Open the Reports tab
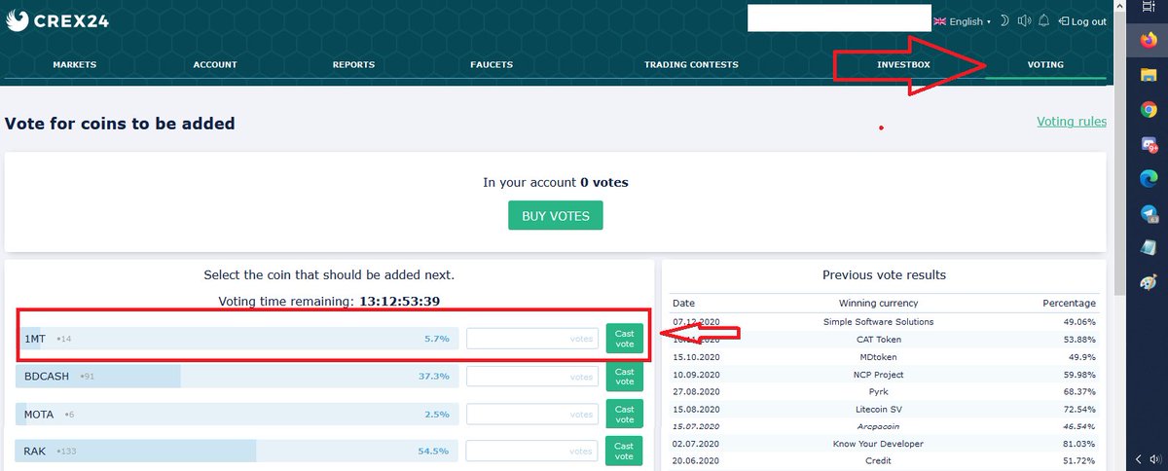 353,65
